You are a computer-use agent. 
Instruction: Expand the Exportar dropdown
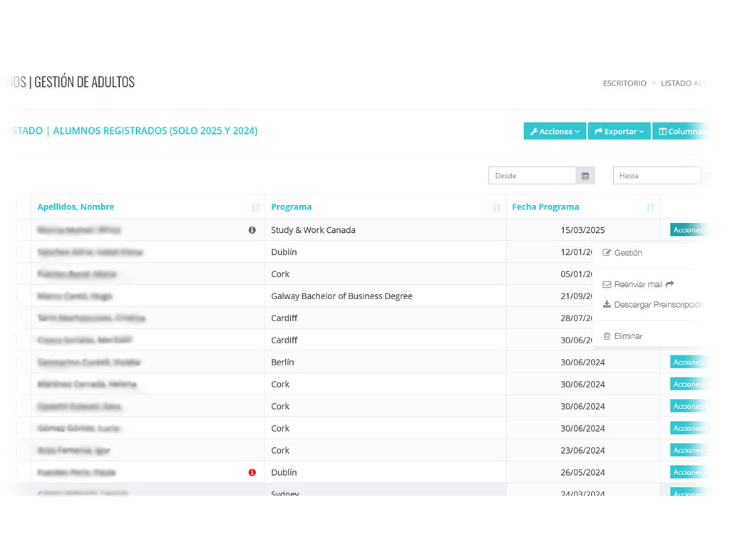point(619,132)
